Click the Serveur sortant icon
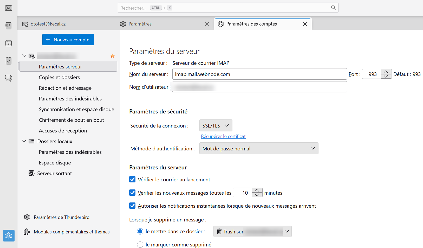The height and width of the screenshot is (248, 423). [31, 173]
